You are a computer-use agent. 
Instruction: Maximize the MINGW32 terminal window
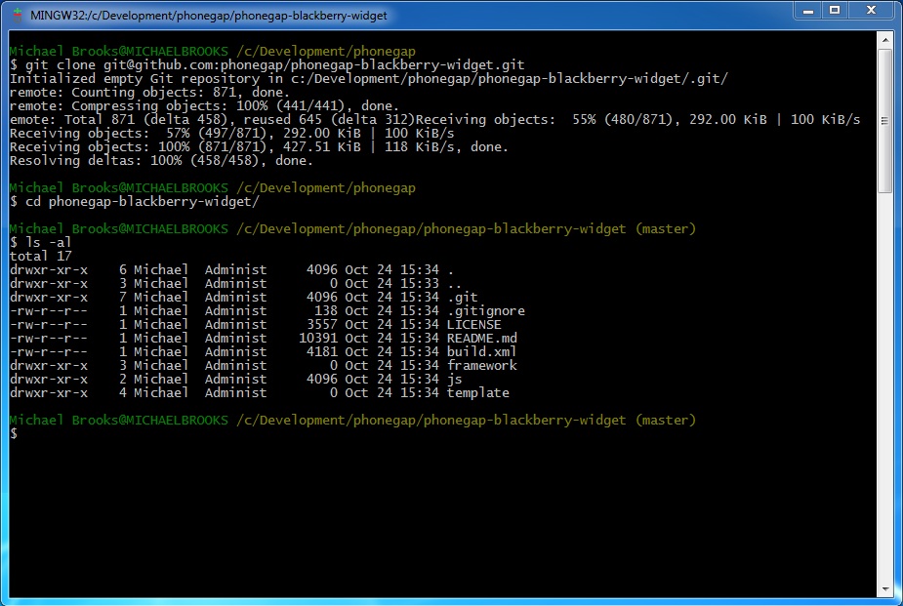[x=835, y=11]
